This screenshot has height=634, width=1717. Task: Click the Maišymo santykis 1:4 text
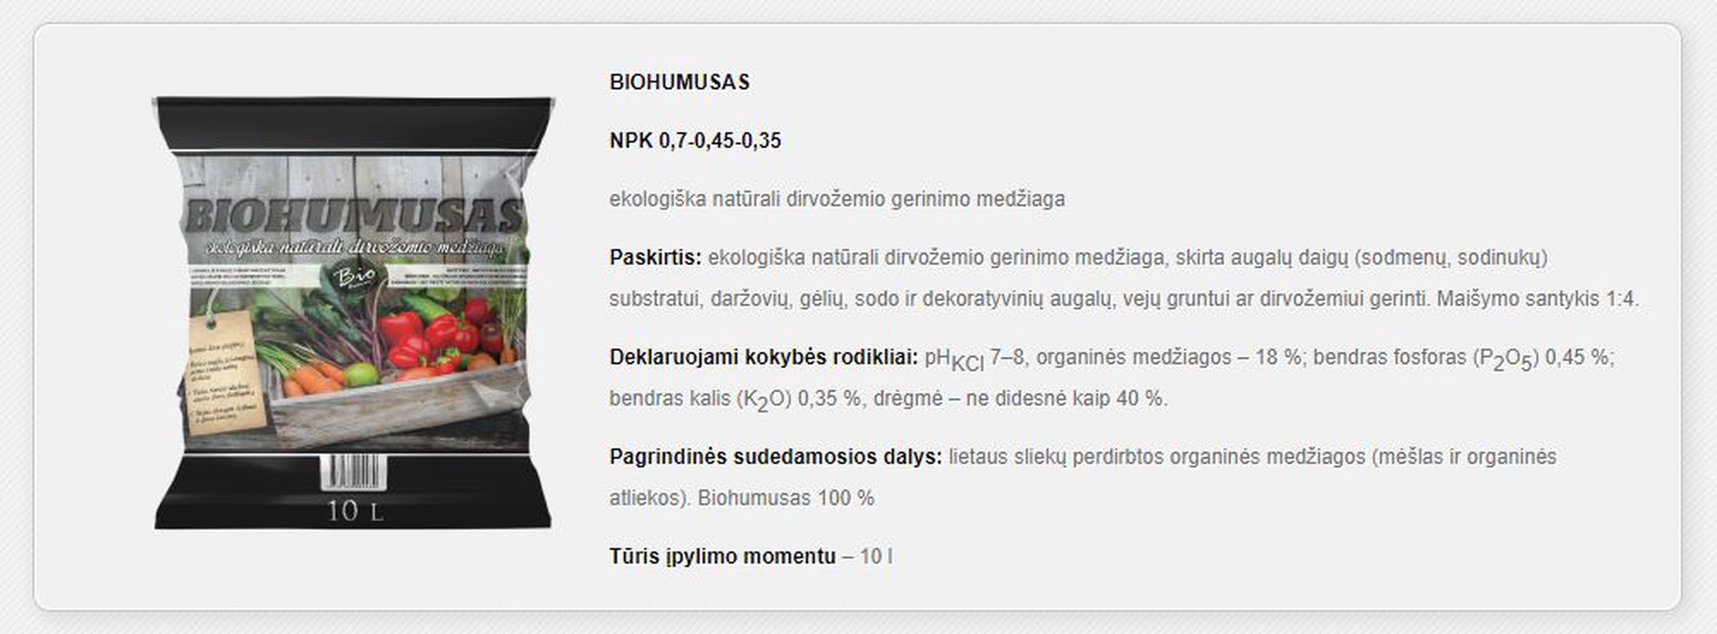pyautogui.click(x=1537, y=299)
